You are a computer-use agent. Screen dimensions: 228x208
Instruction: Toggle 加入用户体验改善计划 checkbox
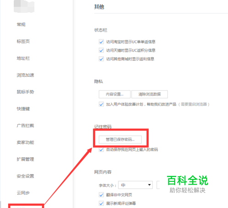[x=101, y=104]
